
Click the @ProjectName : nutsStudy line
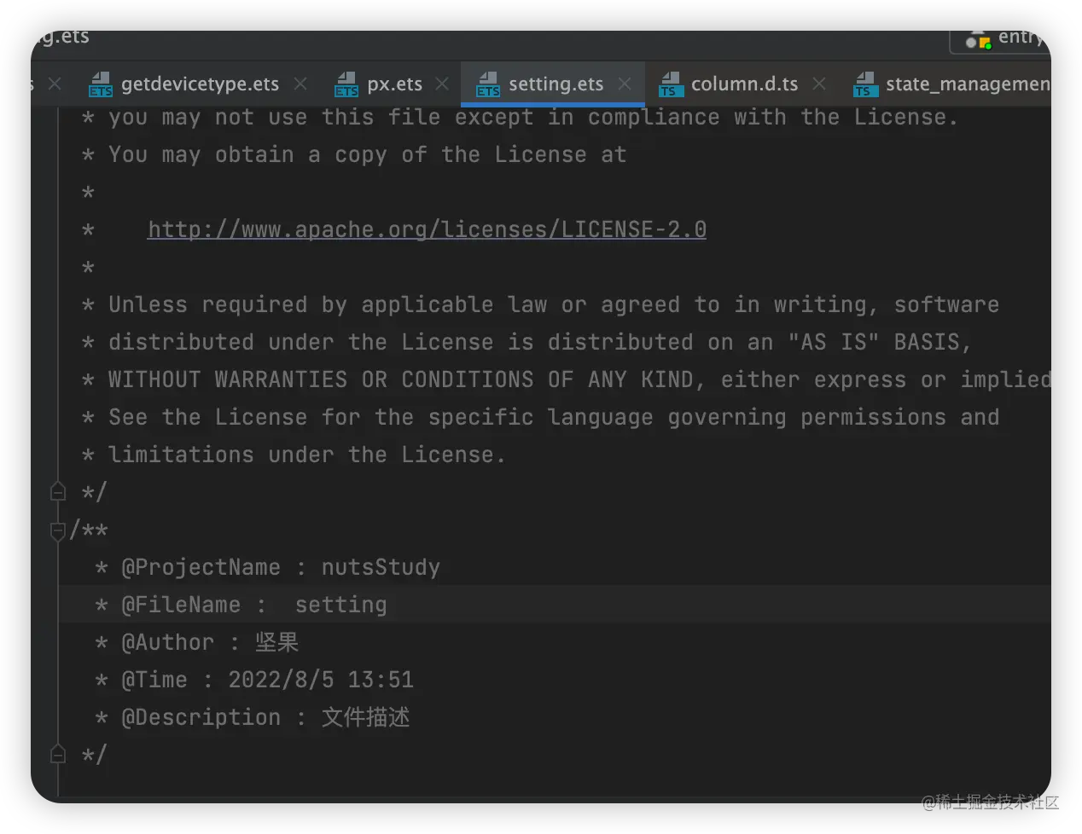(267, 567)
